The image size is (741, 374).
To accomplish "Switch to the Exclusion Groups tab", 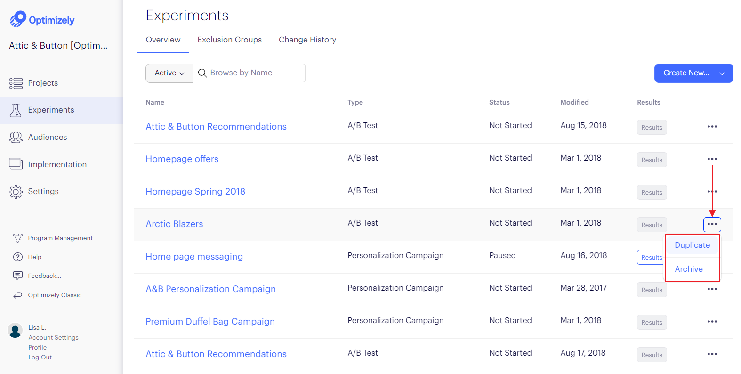I will [x=230, y=40].
